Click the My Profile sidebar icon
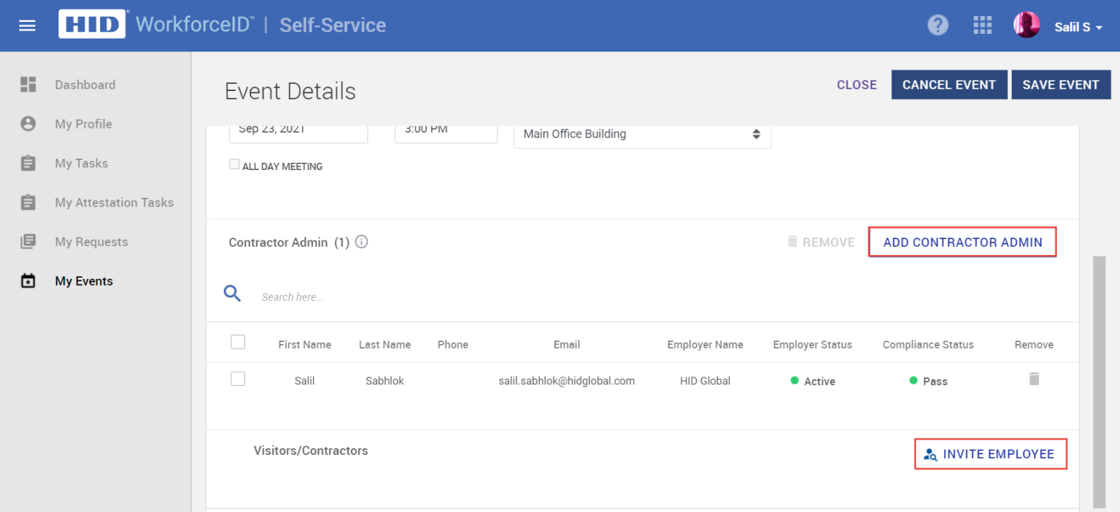Viewport: 1120px width, 512px height. [x=28, y=124]
